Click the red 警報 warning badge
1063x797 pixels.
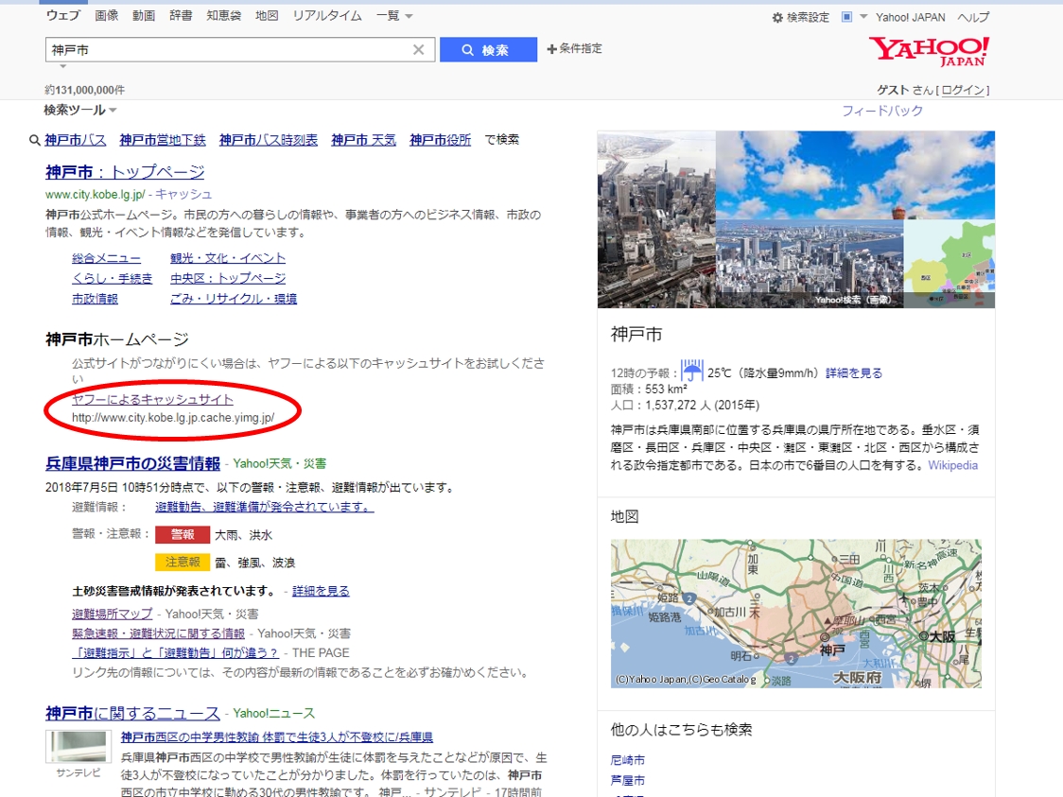[183, 535]
